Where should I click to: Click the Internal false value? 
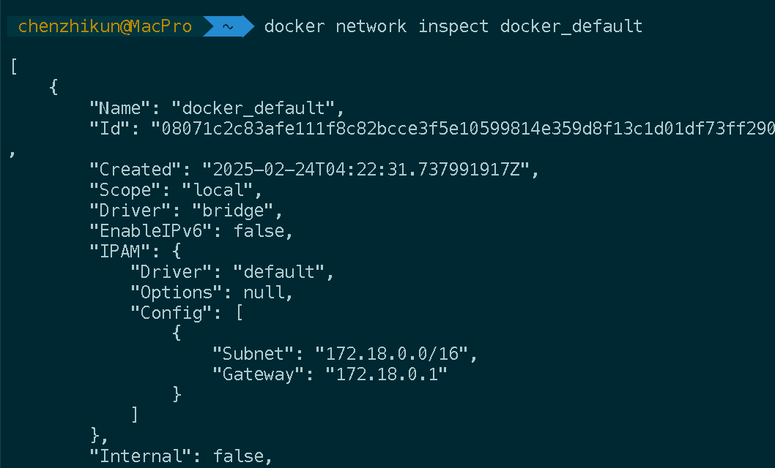239,456
